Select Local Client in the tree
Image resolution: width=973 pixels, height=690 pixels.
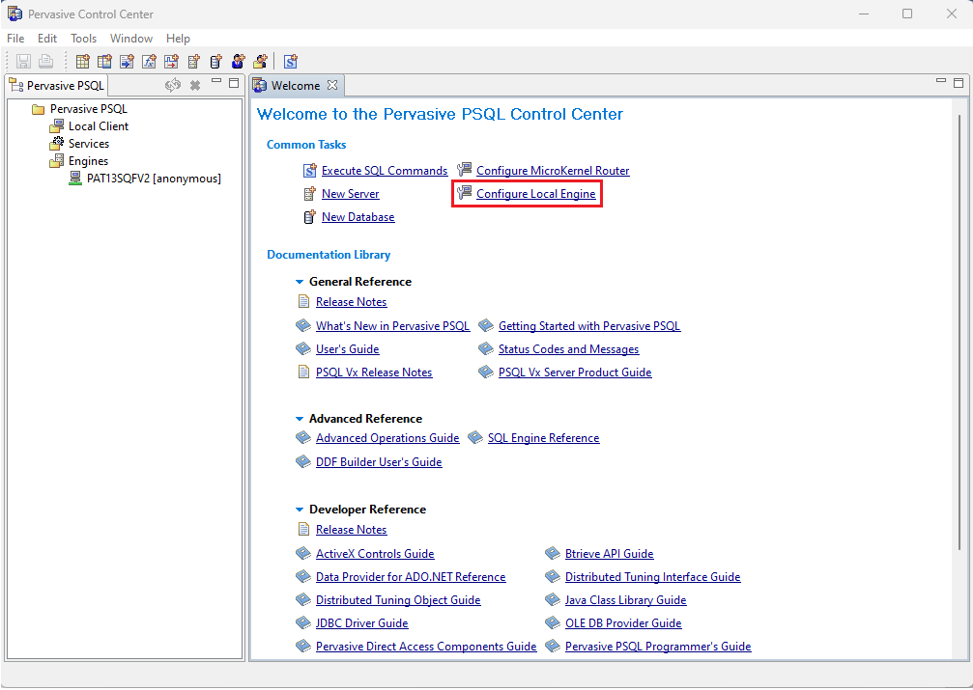click(99, 126)
